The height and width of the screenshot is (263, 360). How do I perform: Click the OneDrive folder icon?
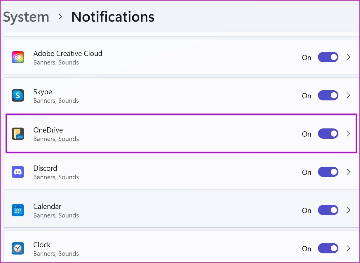tap(18, 134)
